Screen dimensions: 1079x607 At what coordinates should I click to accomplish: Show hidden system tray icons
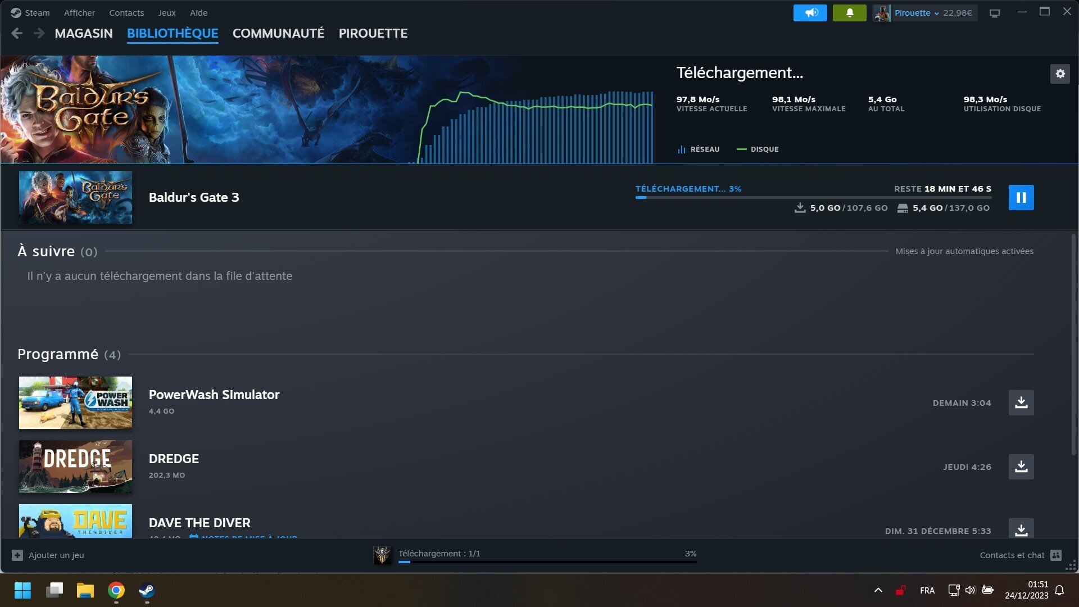tap(878, 590)
